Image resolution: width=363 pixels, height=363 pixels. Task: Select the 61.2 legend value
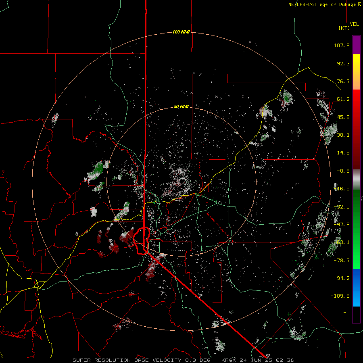click(343, 99)
